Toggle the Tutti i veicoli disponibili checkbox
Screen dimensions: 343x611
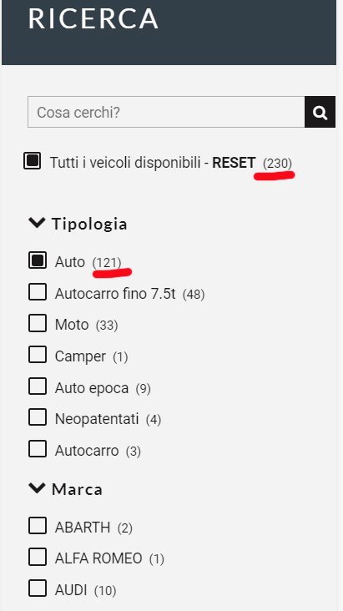(32, 160)
